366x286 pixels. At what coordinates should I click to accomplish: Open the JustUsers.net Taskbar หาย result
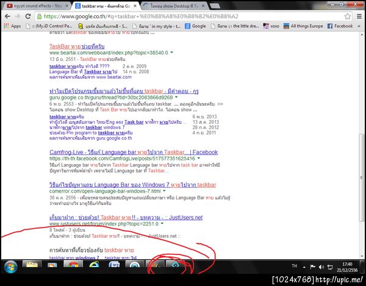pyautogui.click(x=126, y=218)
